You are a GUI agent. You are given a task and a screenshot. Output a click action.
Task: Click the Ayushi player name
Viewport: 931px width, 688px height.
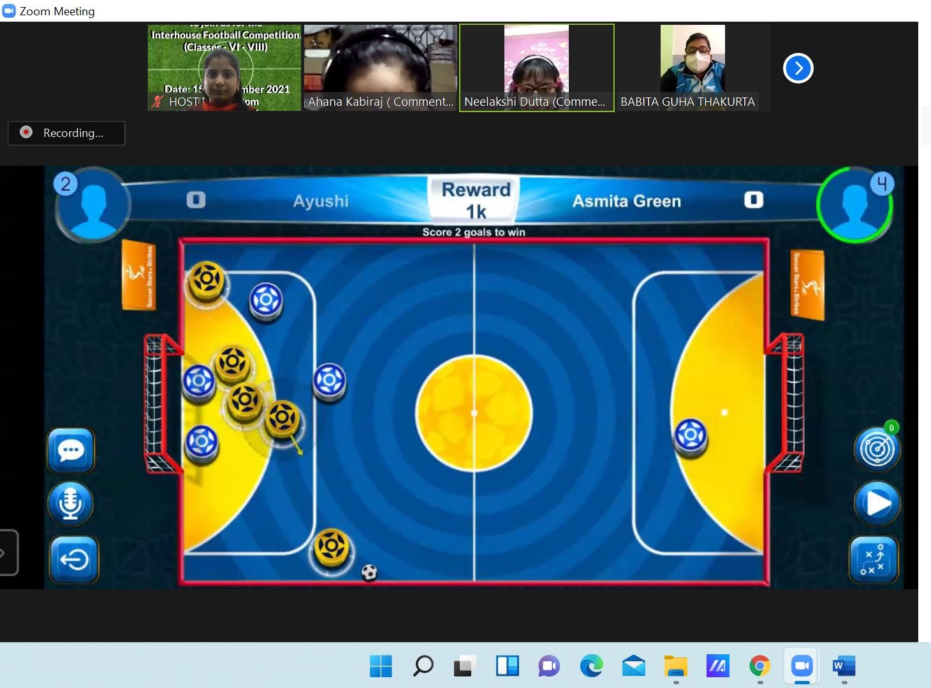[321, 201]
